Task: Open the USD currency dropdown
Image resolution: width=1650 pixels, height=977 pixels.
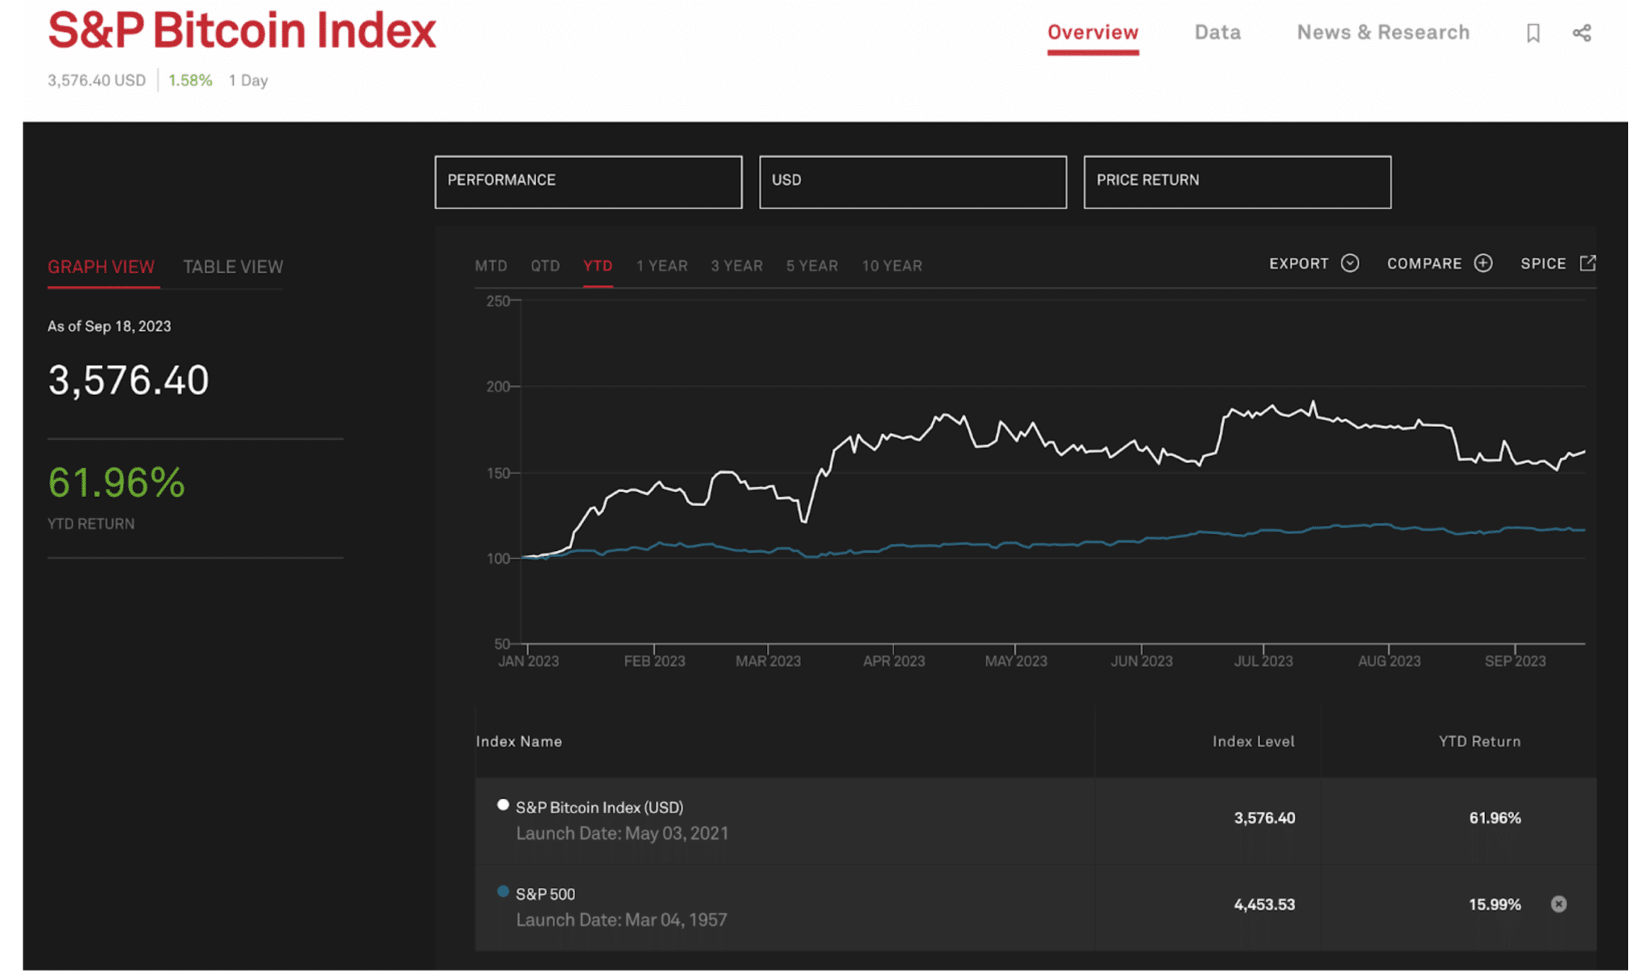Action: tap(913, 182)
